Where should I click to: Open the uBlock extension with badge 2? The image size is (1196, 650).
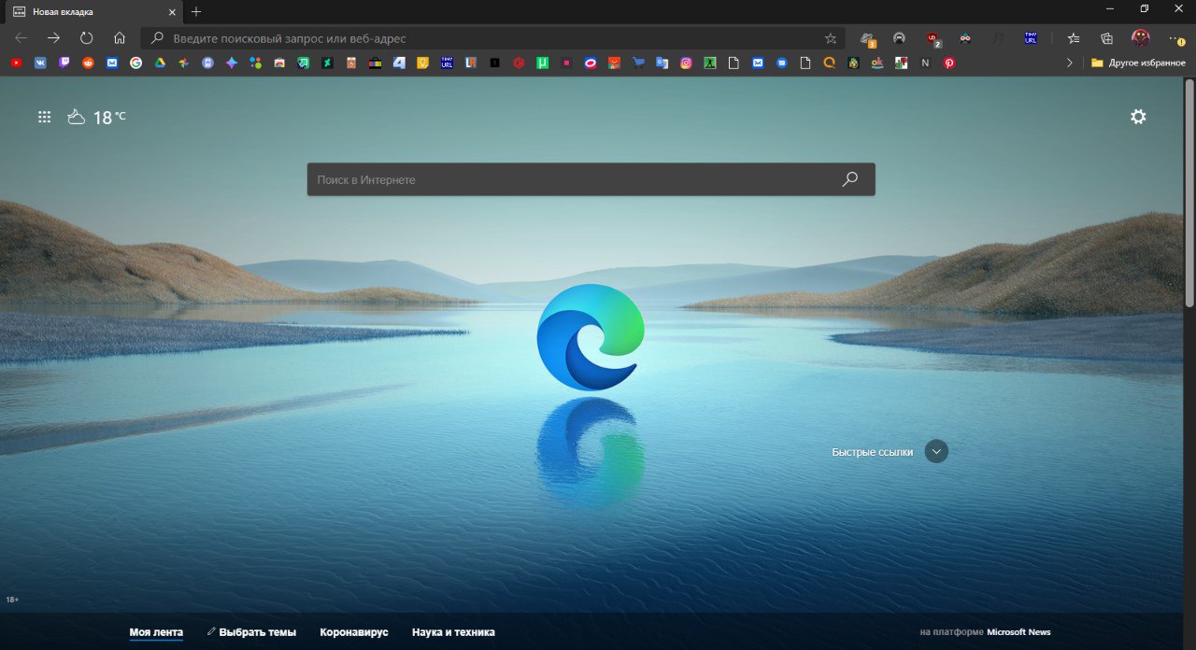click(x=933, y=38)
